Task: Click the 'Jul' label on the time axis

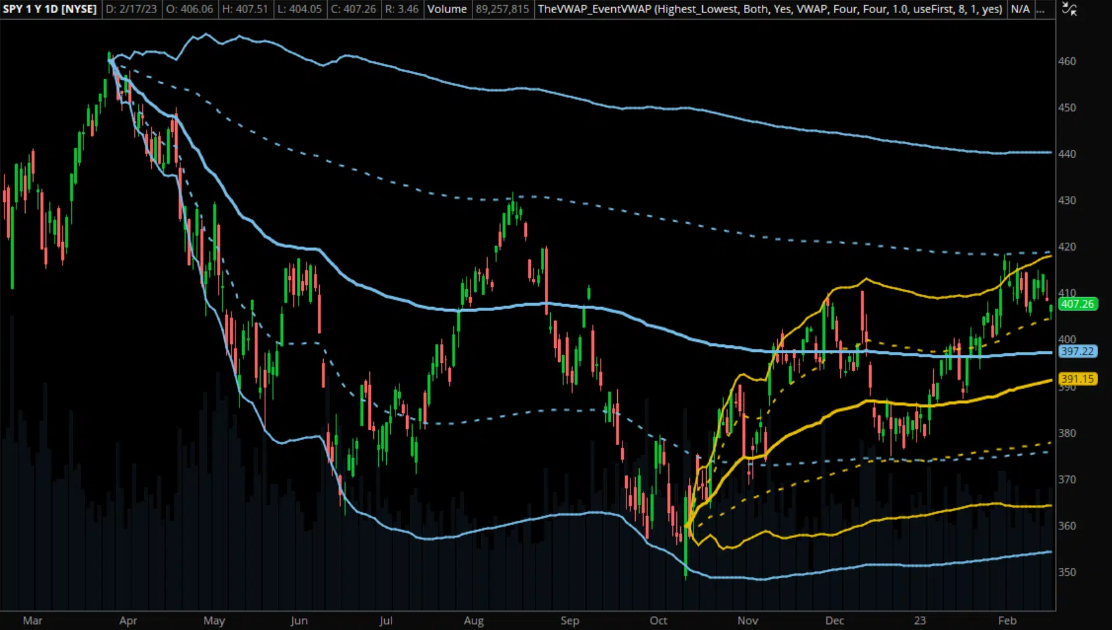Action: 386,621
